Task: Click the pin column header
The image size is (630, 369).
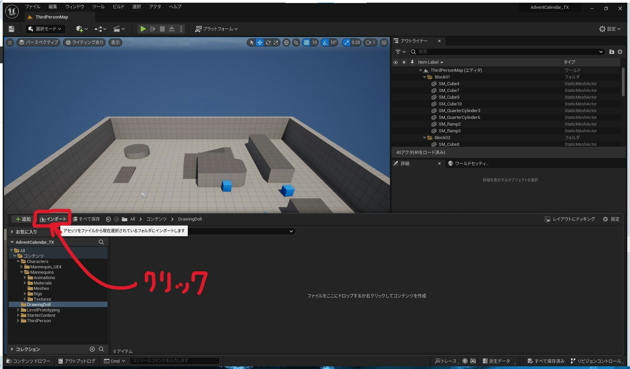Action: pos(412,62)
